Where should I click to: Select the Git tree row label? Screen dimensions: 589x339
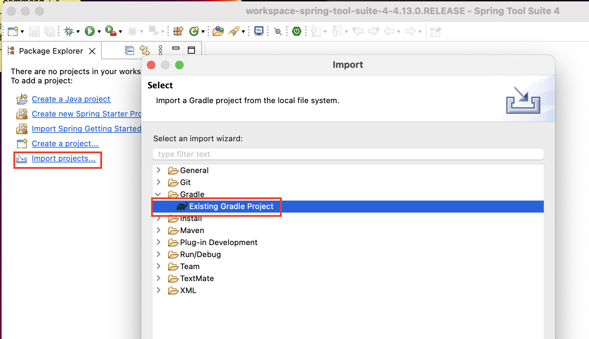pos(185,183)
